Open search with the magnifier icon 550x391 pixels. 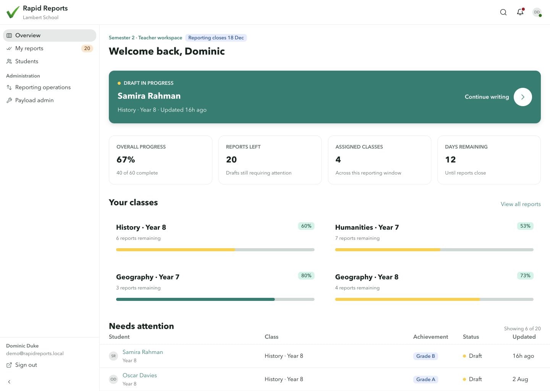(503, 12)
